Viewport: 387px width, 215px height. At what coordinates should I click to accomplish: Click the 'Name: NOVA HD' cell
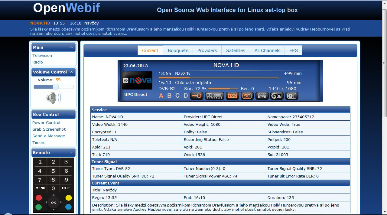(136, 117)
